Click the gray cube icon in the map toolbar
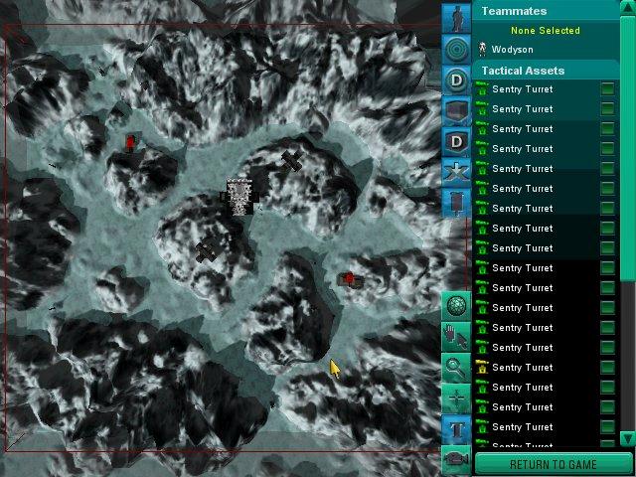The width and height of the screenshot is (636, 477). click(456, 110)
